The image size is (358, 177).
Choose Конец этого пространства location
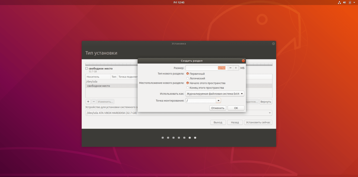pyautogui.click(x=187, y=88)
